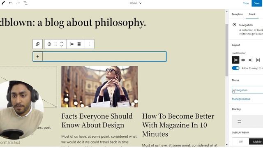Set overlay menu to Off
This screenshot has height=148, width=263.
tap(241, 141)
